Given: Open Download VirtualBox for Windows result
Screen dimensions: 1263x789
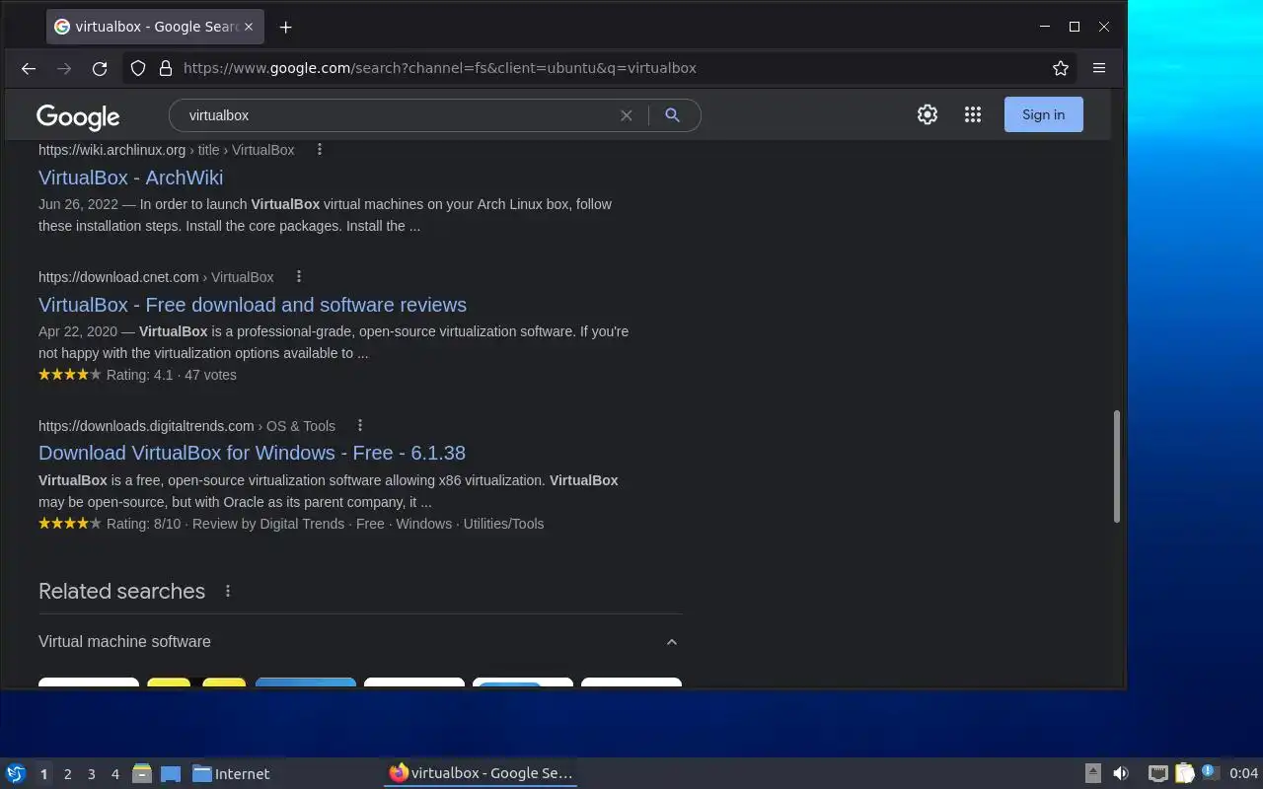Looking at the screenshot, I should [x=252, y=453].
